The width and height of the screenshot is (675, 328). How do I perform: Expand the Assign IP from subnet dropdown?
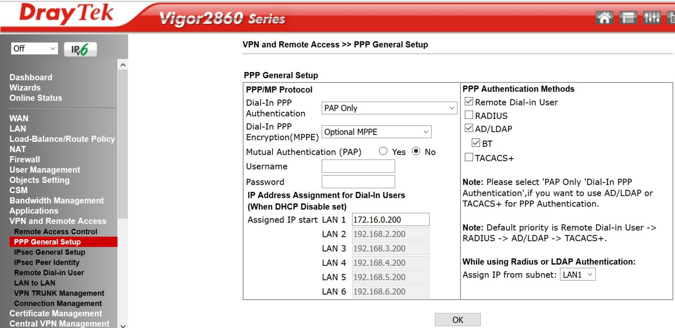point(578,275)
